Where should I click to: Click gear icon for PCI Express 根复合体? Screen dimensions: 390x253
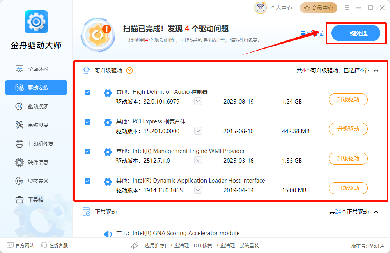click(108, 122)
